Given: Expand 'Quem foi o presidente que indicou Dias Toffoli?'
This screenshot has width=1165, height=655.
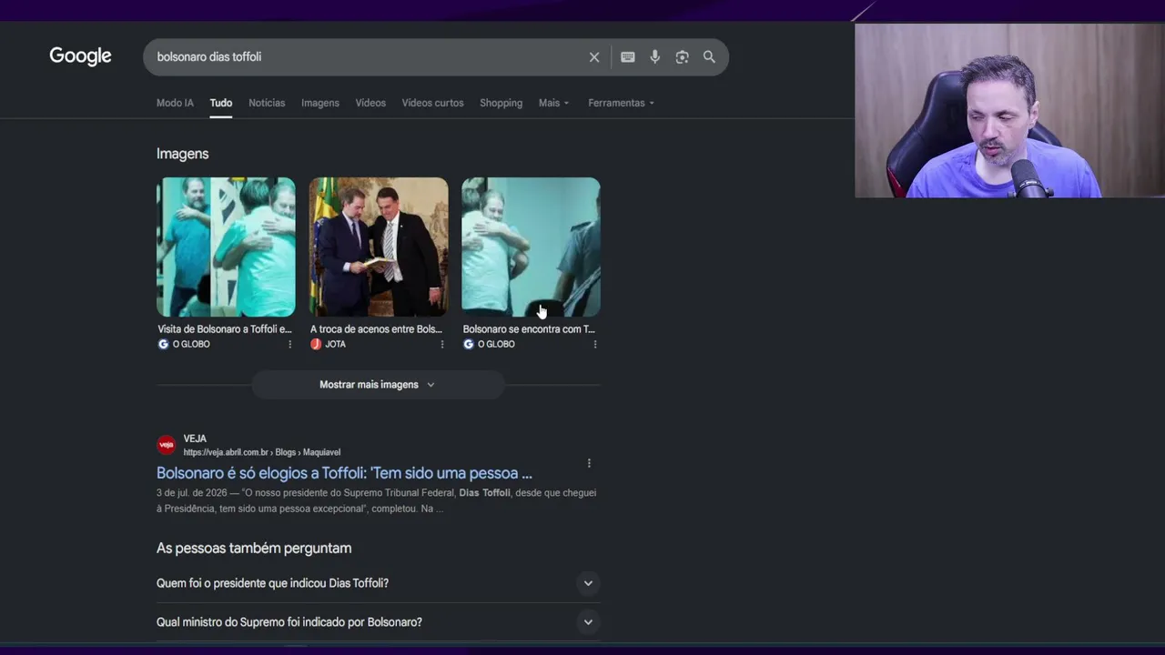Looking at the screenshot, I should [x=379, y=583].
